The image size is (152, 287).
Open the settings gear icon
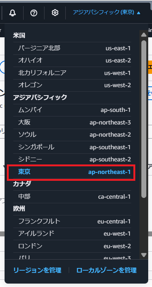(55, 13)
